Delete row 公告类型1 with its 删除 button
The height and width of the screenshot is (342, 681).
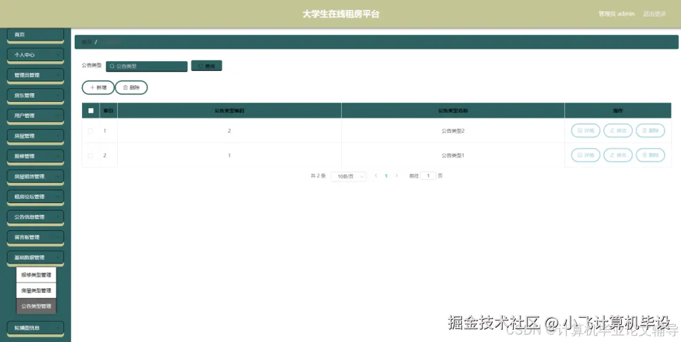click(x=650, y=155)
